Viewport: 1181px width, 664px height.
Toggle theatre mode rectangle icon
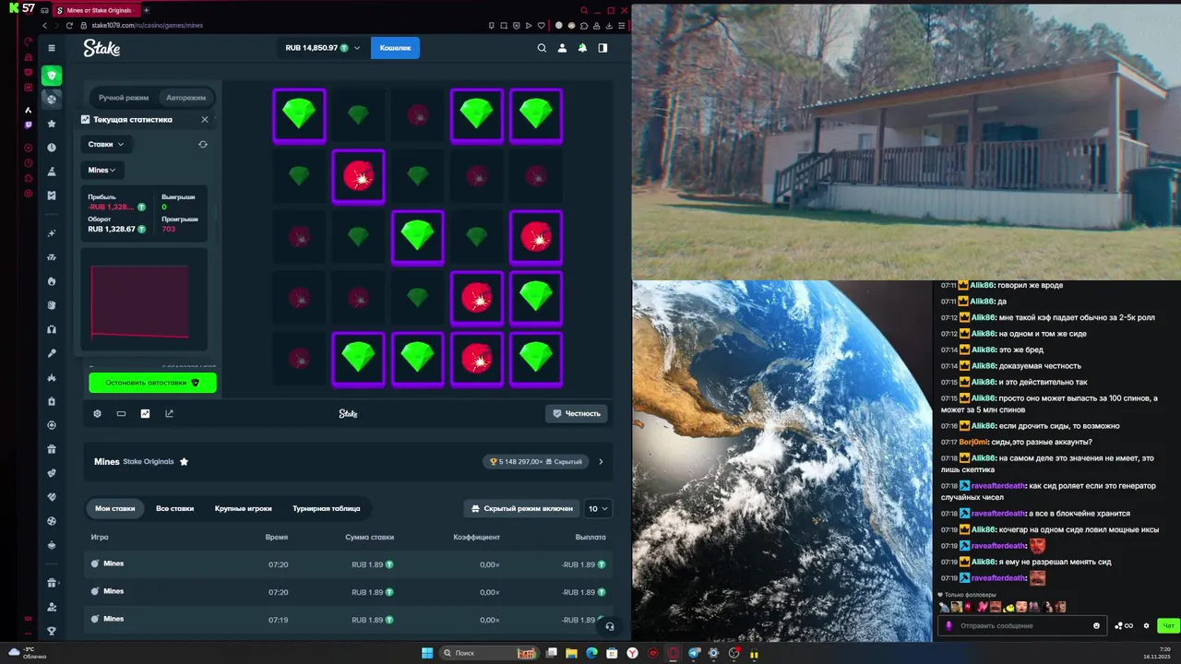pyautogui.click(x=121, y=413)
